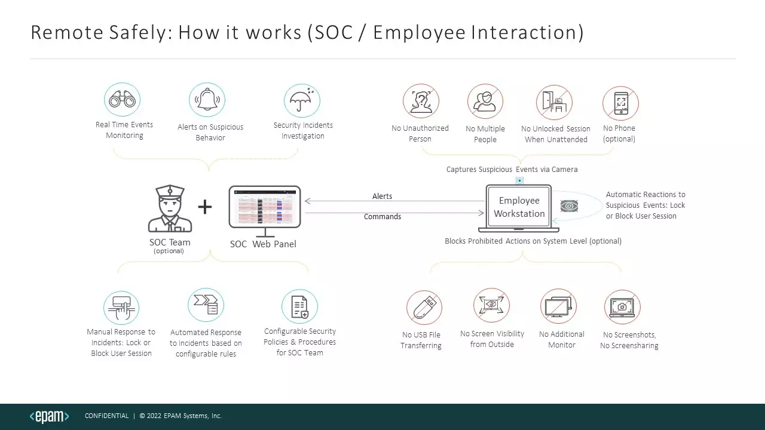The image size is (765, 430).
Task: Click the SOC Web Panel monitor screenshot
Action: tap(265, 207)
